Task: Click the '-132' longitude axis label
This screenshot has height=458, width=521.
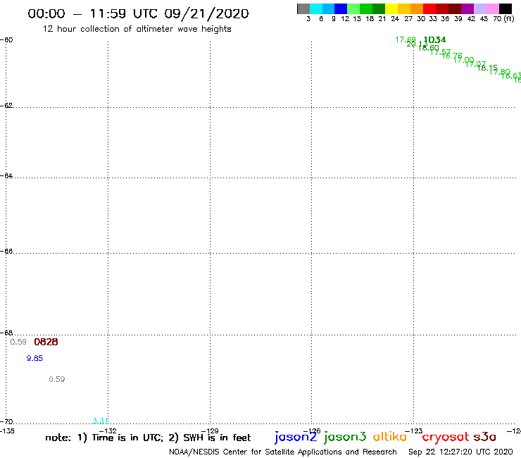Action: tap(108, 431)
